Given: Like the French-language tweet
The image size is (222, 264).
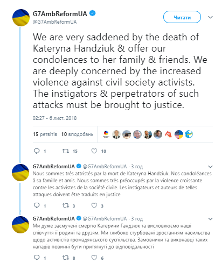Looking at the screenshot, I should (94, 205).
